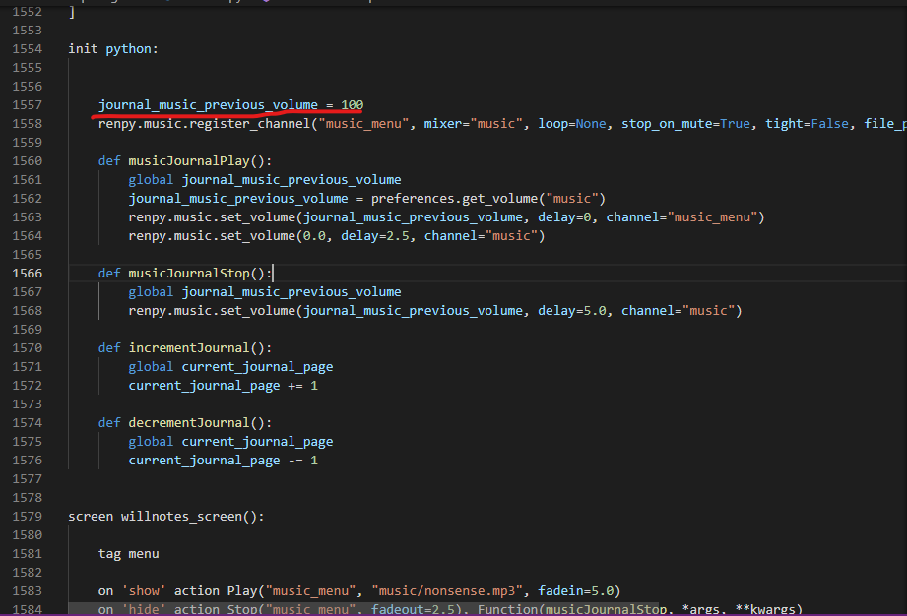Click the 'init python:' statement
The width and height of the screenshot is (907, 616).
(113, 48)
